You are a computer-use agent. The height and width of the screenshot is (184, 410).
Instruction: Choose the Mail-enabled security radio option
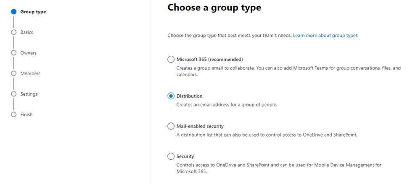click(171, 127)
